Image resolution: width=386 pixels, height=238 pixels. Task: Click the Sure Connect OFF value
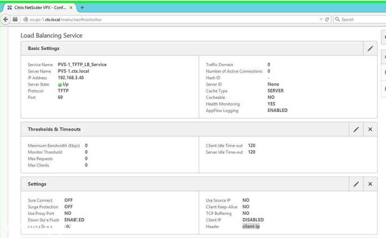coord(68,200)
